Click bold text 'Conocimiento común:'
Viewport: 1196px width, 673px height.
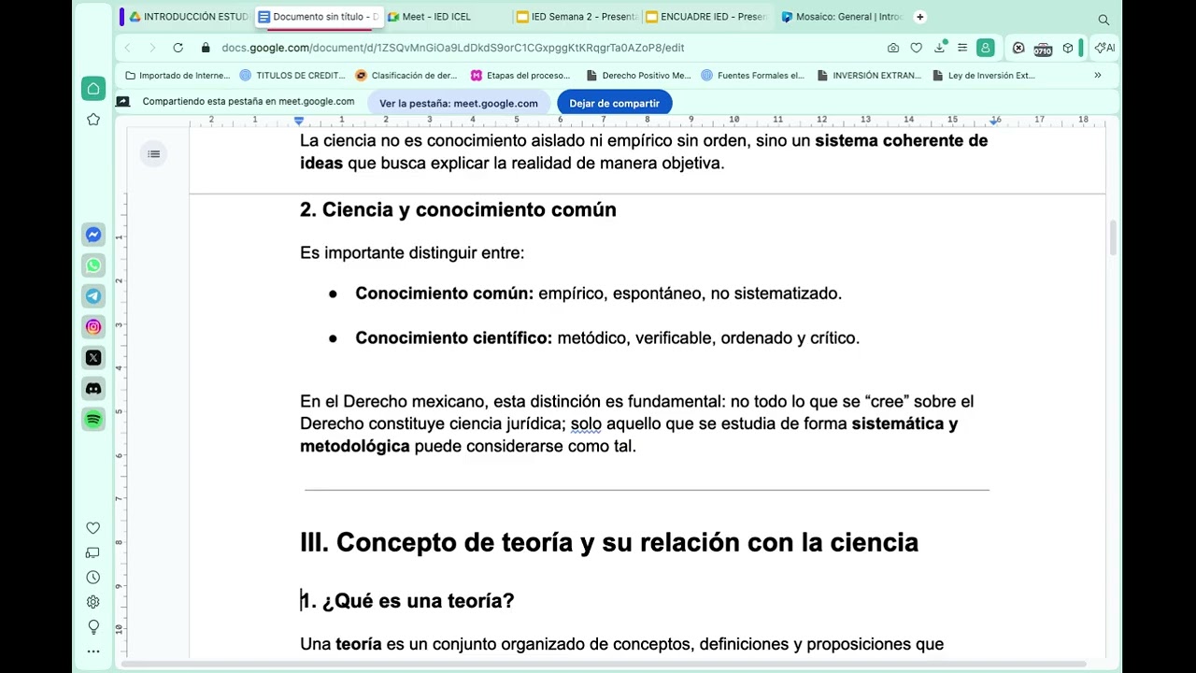(445, 294)
